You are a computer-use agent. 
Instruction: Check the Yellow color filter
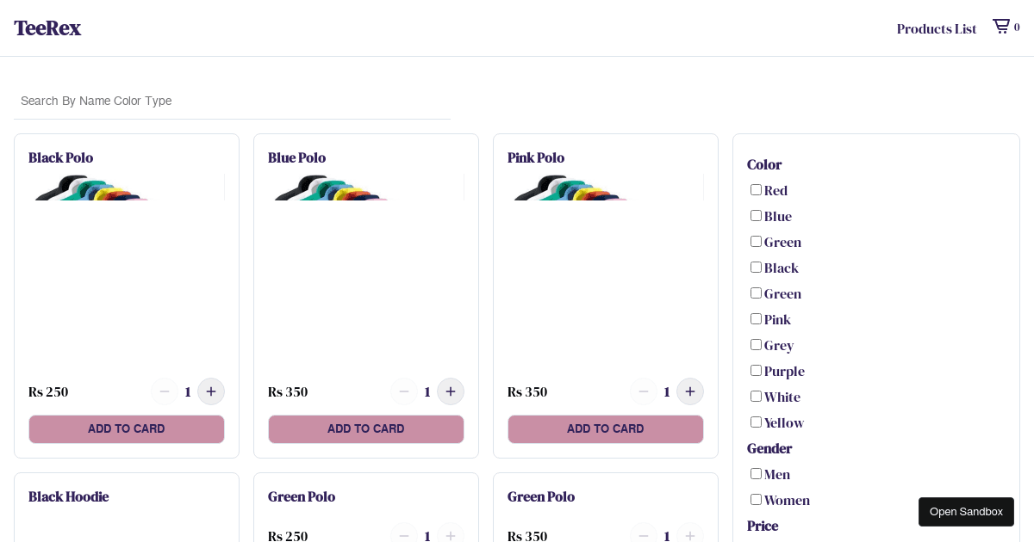click(756, 422)
